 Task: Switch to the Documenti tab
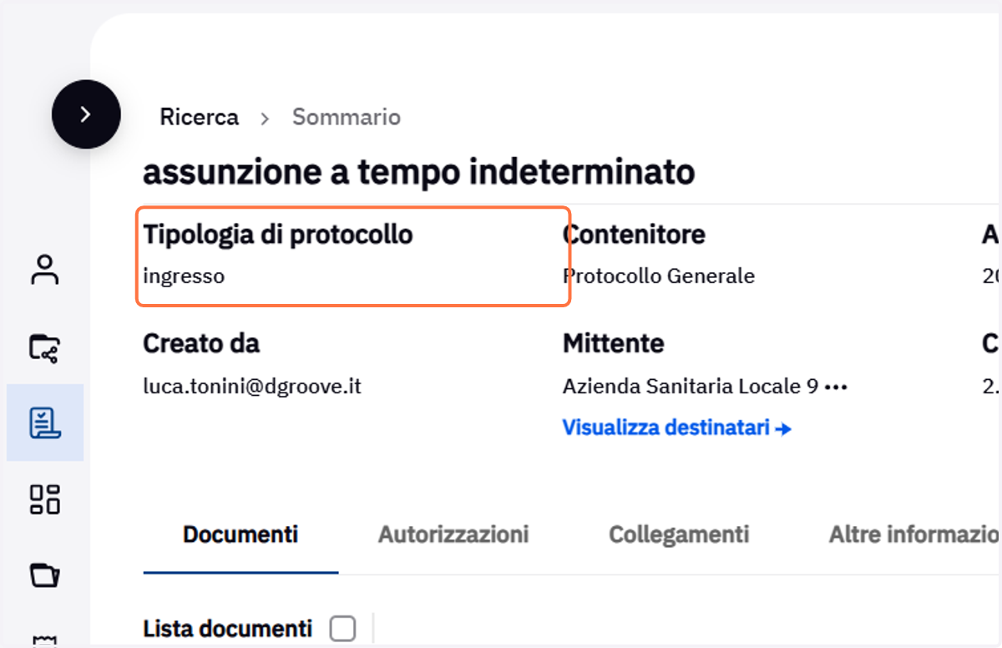[240, 534]
